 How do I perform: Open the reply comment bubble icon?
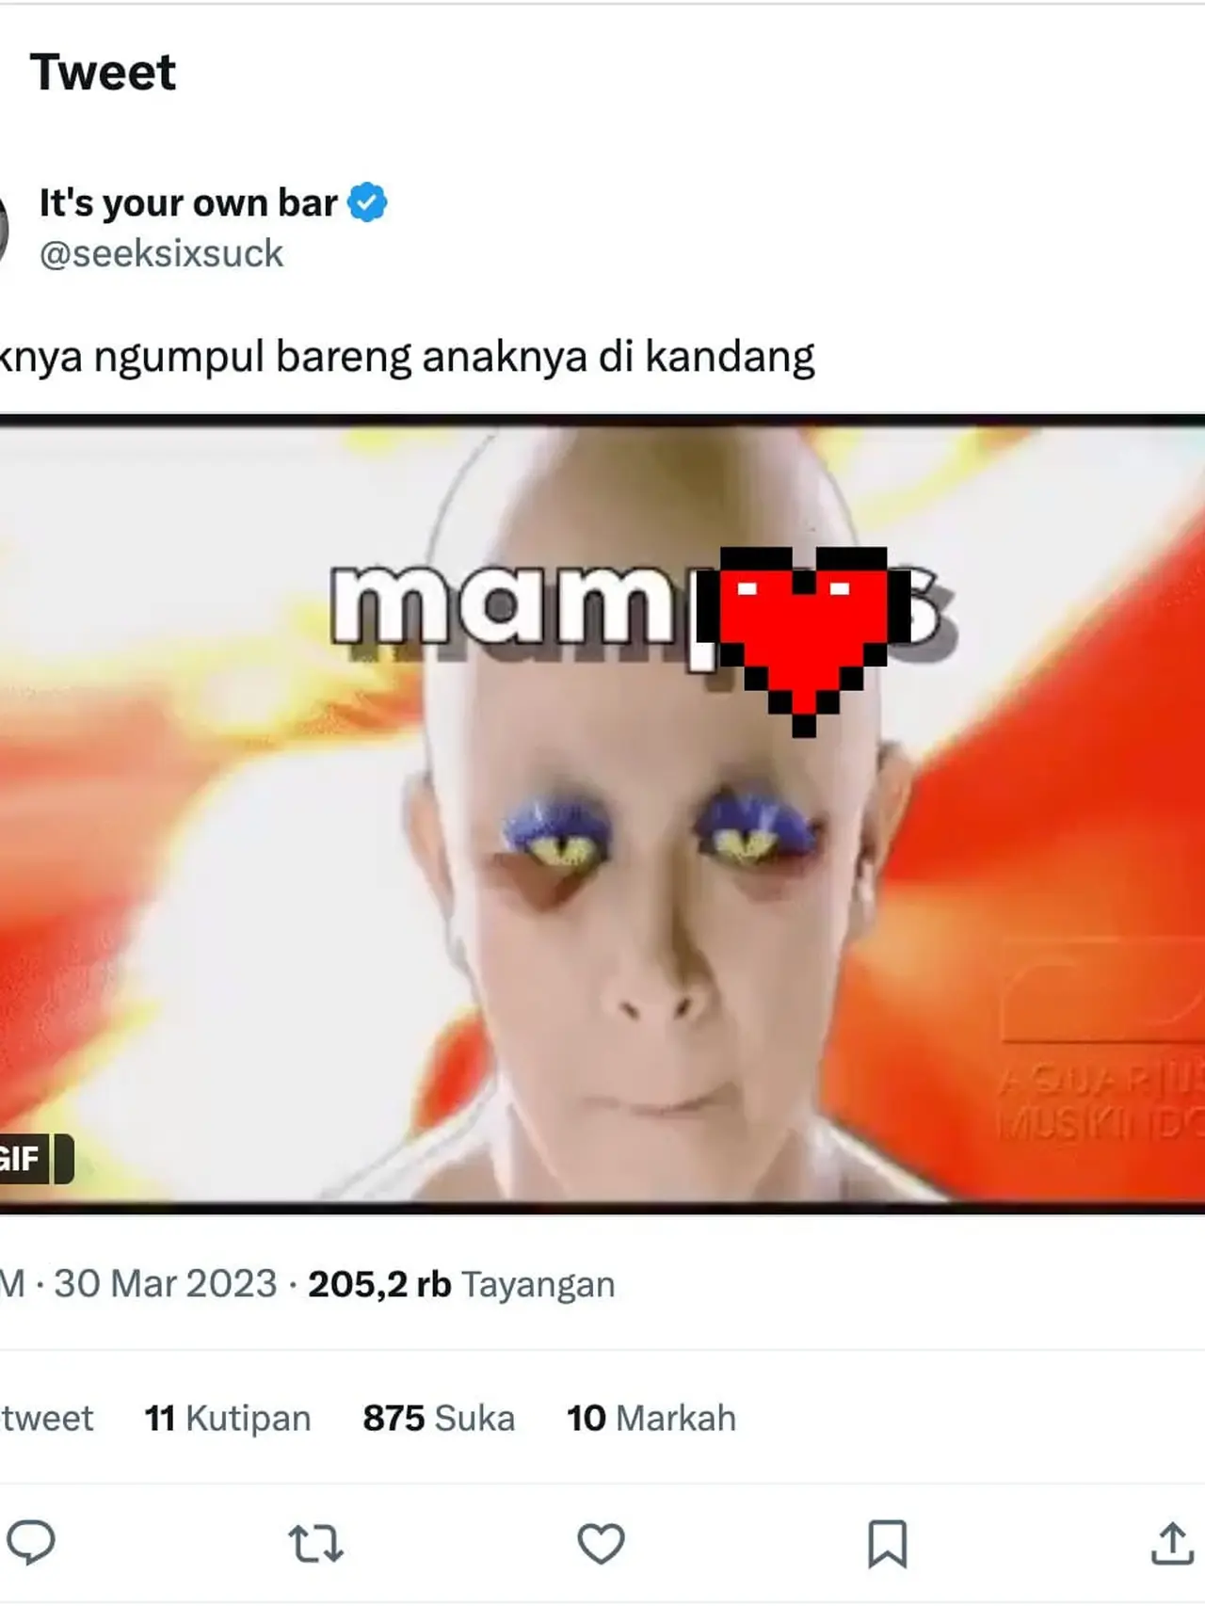tap(30, 1544)
